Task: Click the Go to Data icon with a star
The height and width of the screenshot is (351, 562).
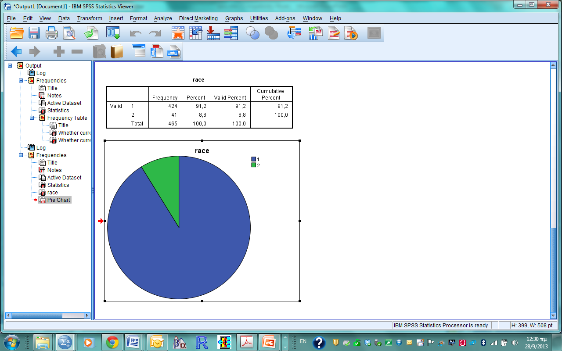Action: [x=178, y=33]
